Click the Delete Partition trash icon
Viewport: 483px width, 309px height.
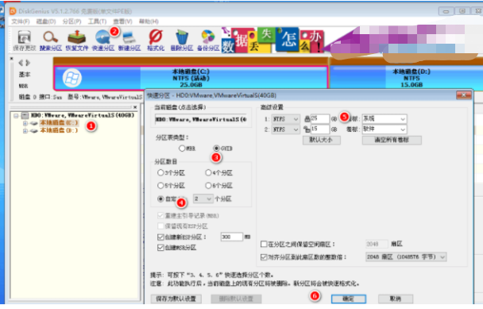tap(182, 41)
